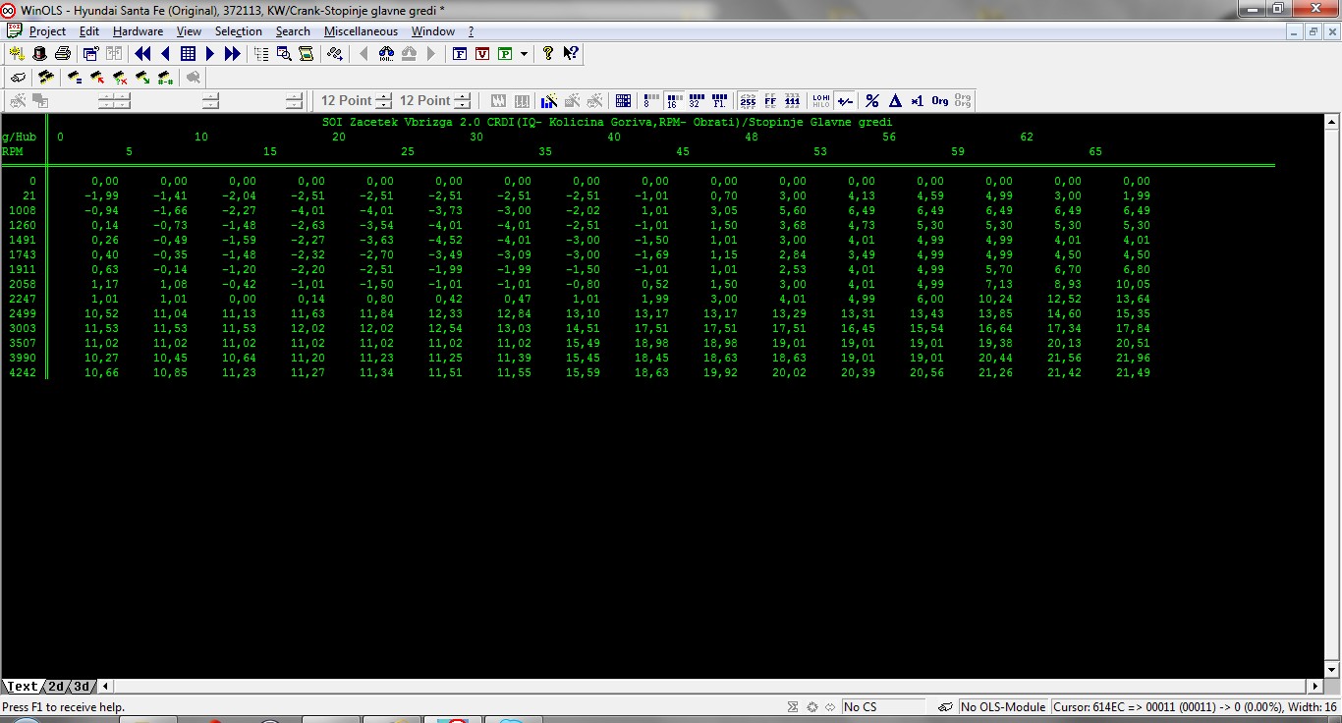Toggle signed +/- values
This screenshot has width=1342, height=723.
(845, 100)
